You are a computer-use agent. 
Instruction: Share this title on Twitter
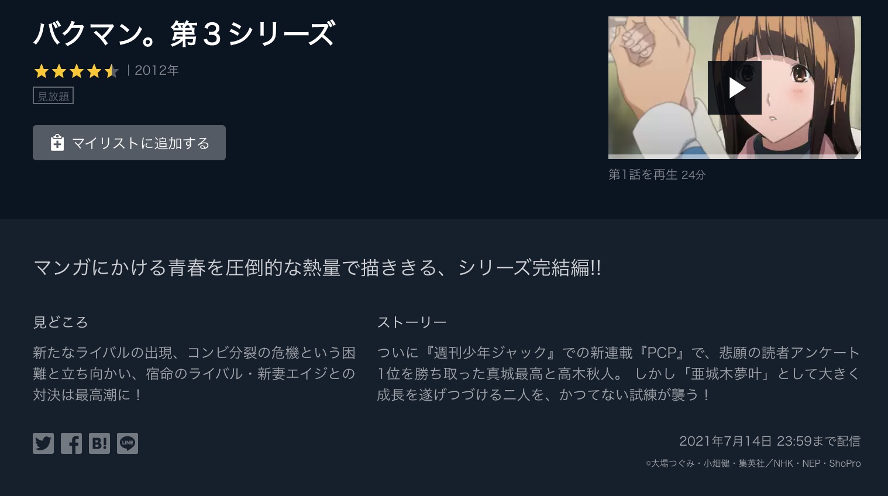click(43, 443)
